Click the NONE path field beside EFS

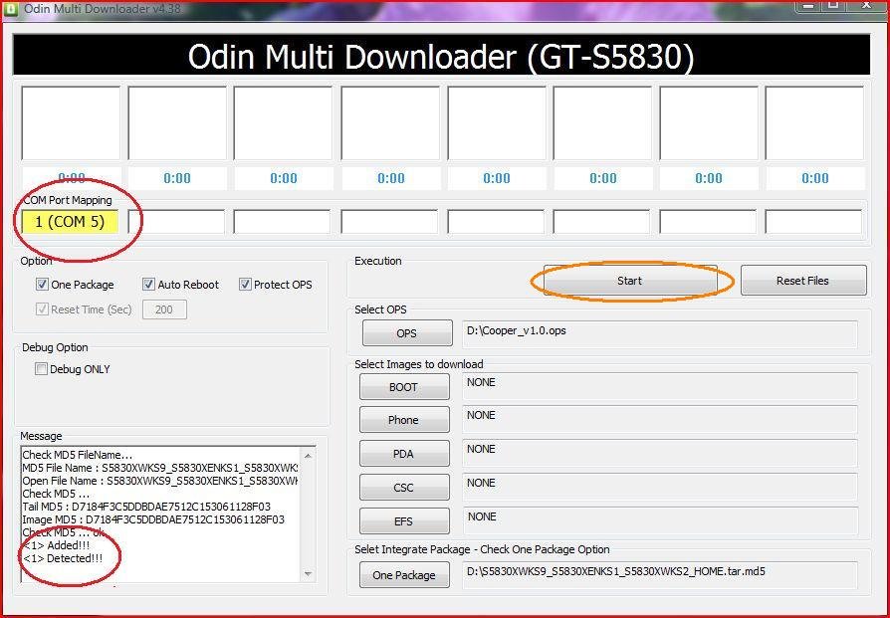point(660,520)
